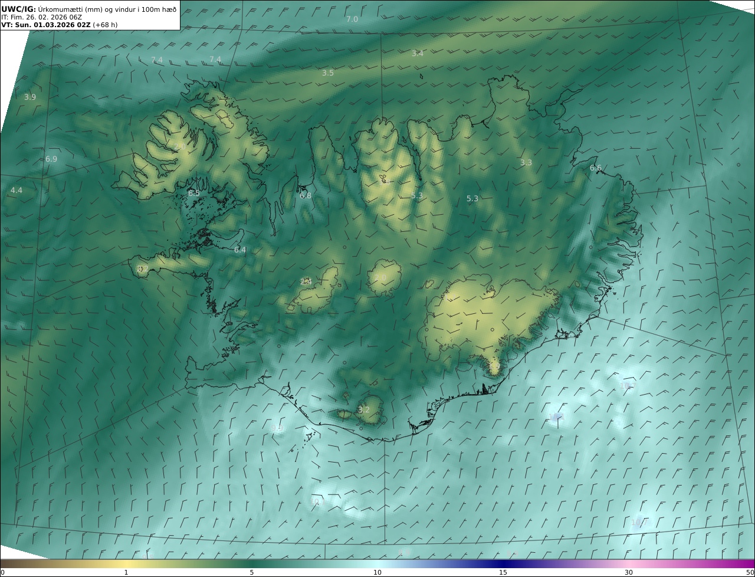
Task: Select the 7.0 value at the map's top
Action: (x=352, y=19)
